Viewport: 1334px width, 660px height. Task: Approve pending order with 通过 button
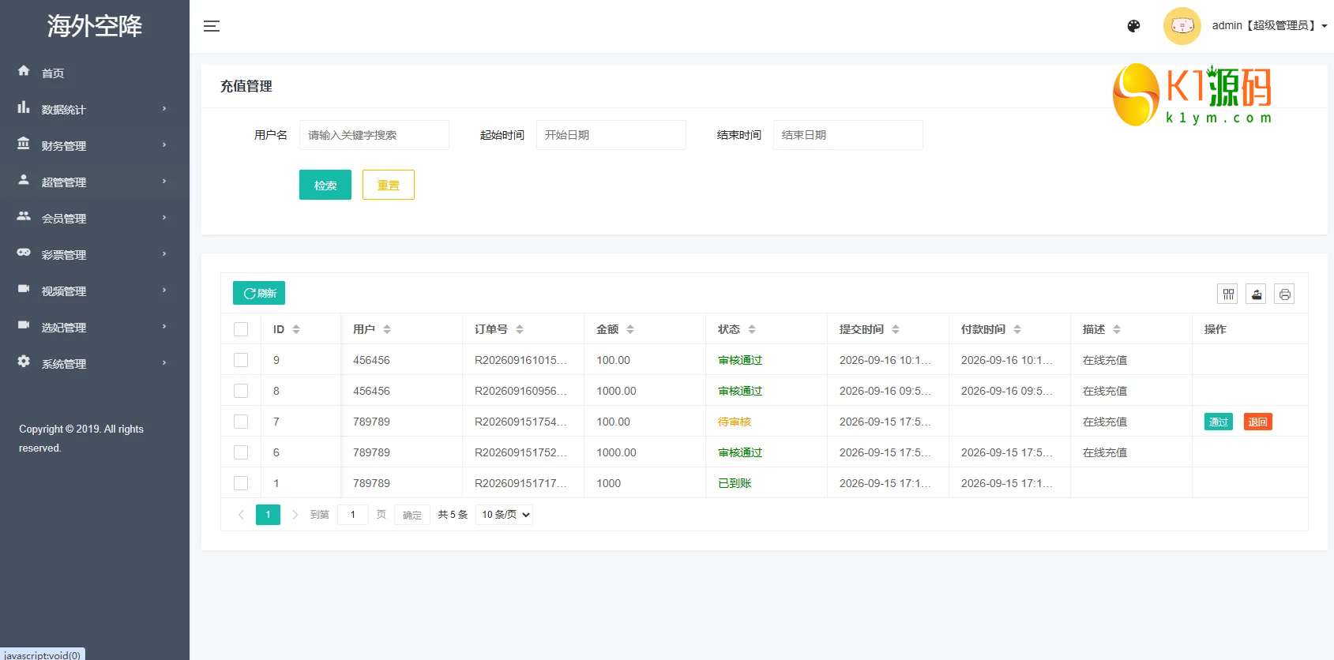coord(1219,422)
